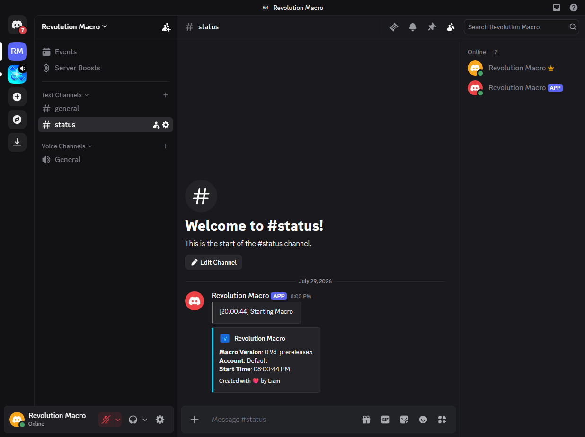Screen dimensions: 585x437
Task: Open Revolution Macro server dropdown menu
Action: pos(75,27)
